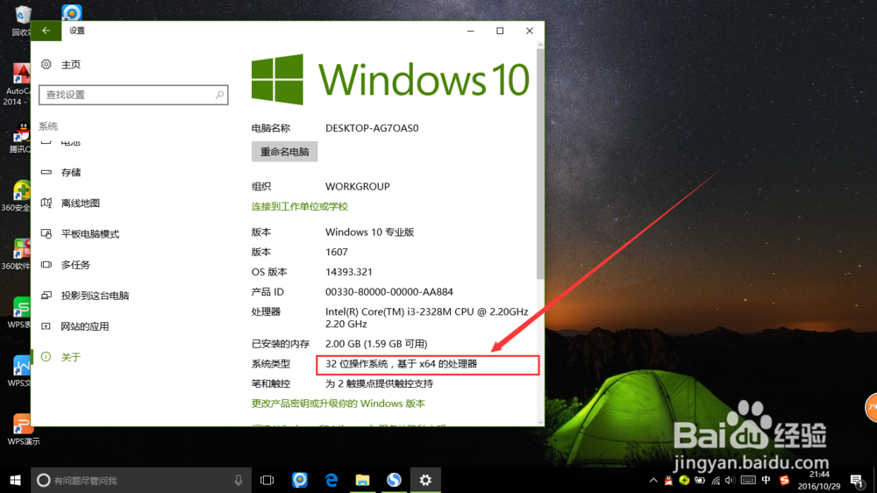
Task: Select the 平板电脑模式 tablet icon
Action: click(46, 234)
